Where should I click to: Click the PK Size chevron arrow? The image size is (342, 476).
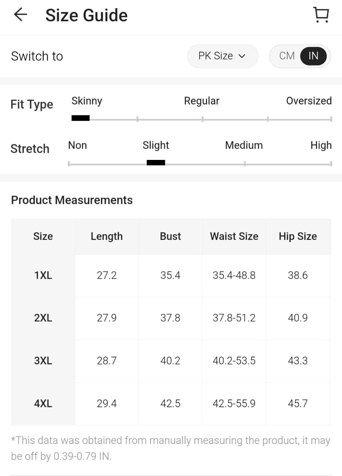(242, 57)
